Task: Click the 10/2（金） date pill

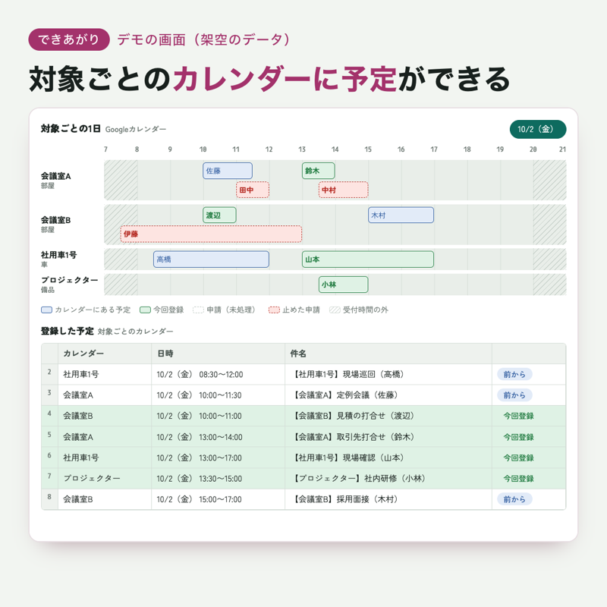Action: click(x=538, y=129)
